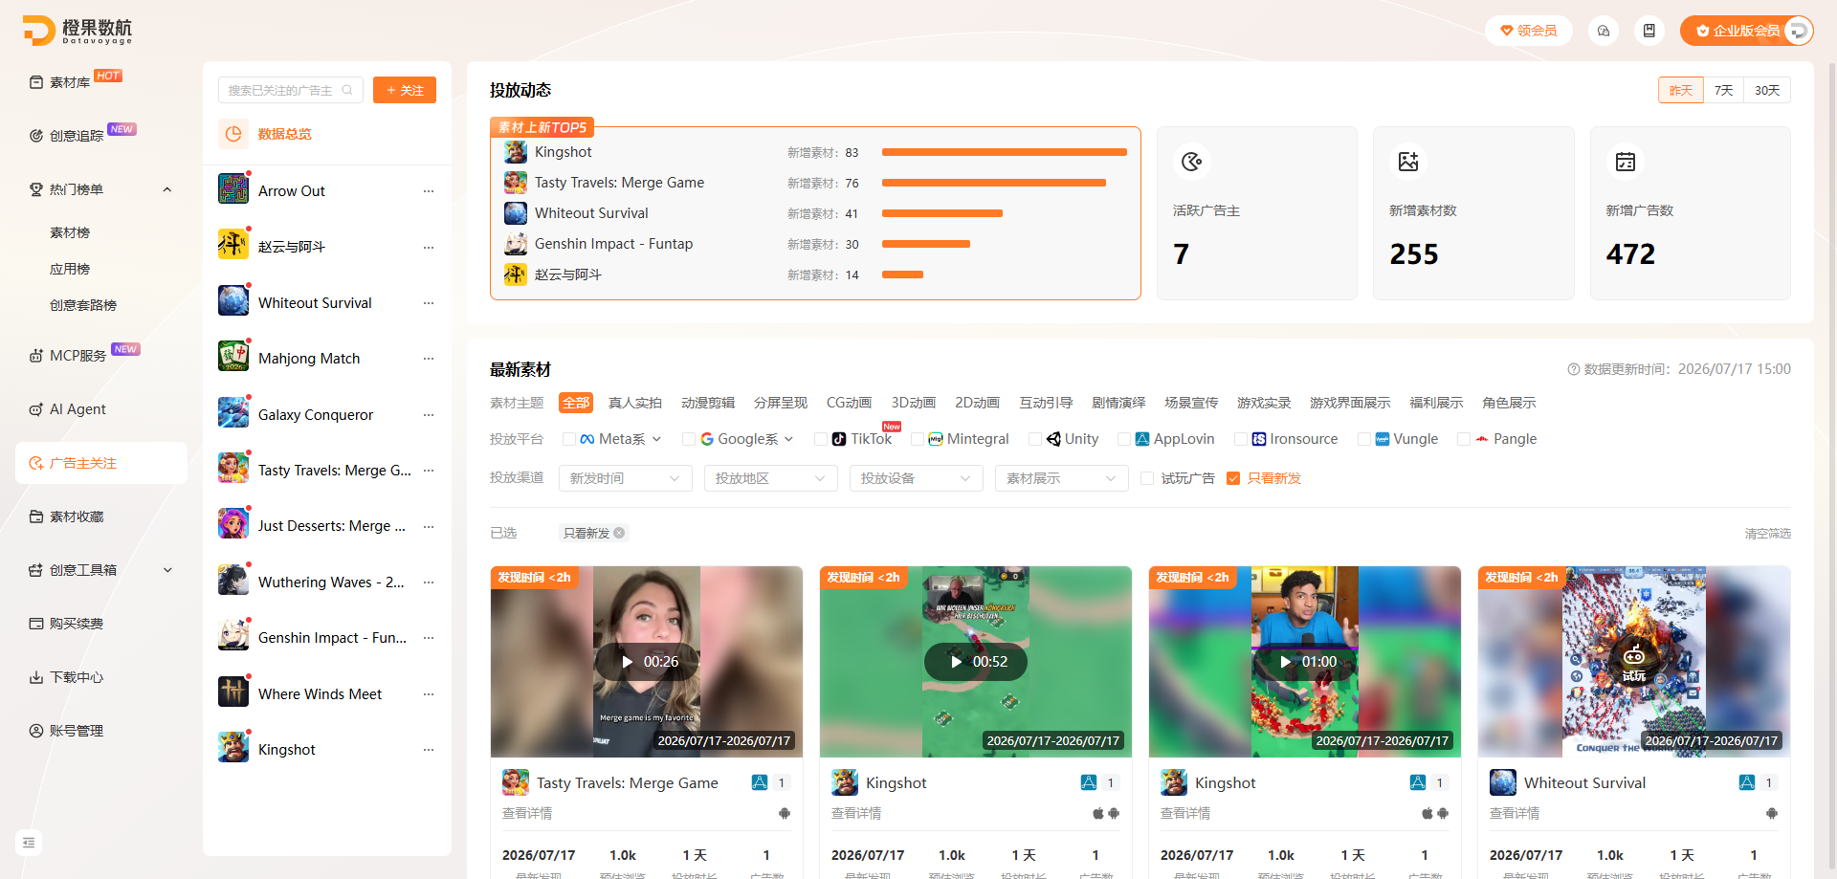1837x879 pixels.
Task: Select the 全部 material theme tab
Action: (576, 403)
